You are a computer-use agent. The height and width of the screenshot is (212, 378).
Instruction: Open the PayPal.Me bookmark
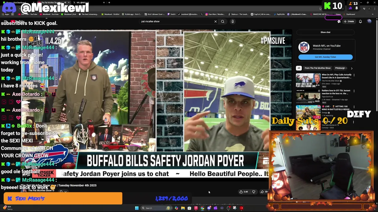pos(279,14)
